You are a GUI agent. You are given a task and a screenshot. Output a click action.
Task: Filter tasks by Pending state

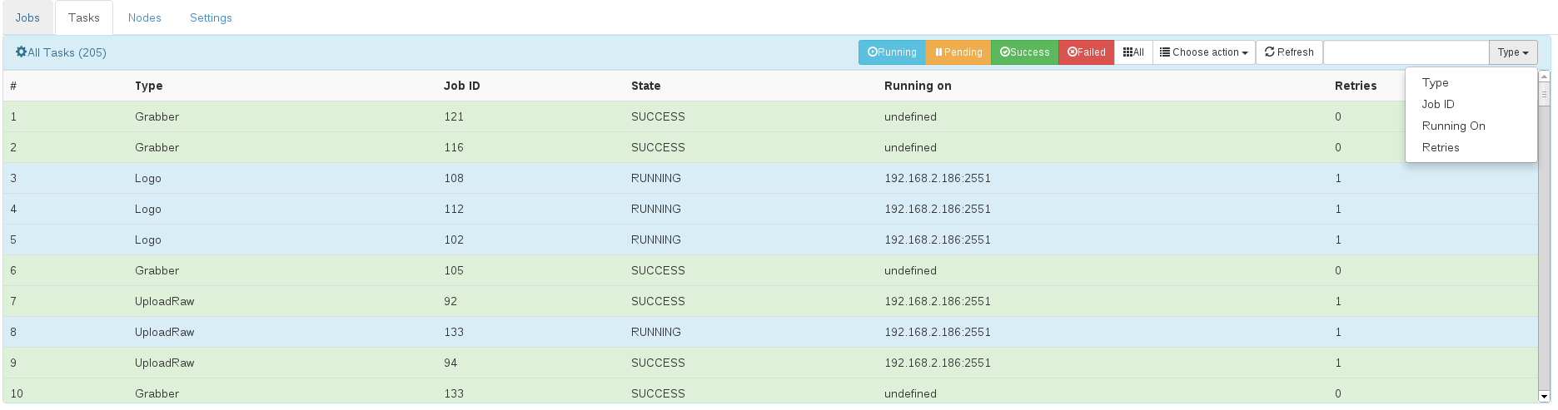tap(958, 52)
